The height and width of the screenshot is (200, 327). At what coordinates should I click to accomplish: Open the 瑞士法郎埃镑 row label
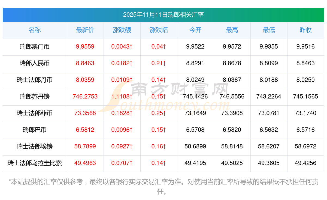coord(35,147)
